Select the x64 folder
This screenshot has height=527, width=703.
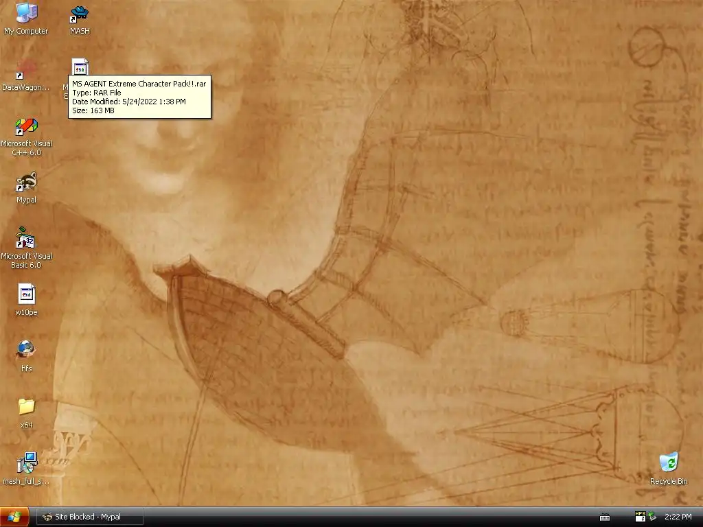coord(26,412)
